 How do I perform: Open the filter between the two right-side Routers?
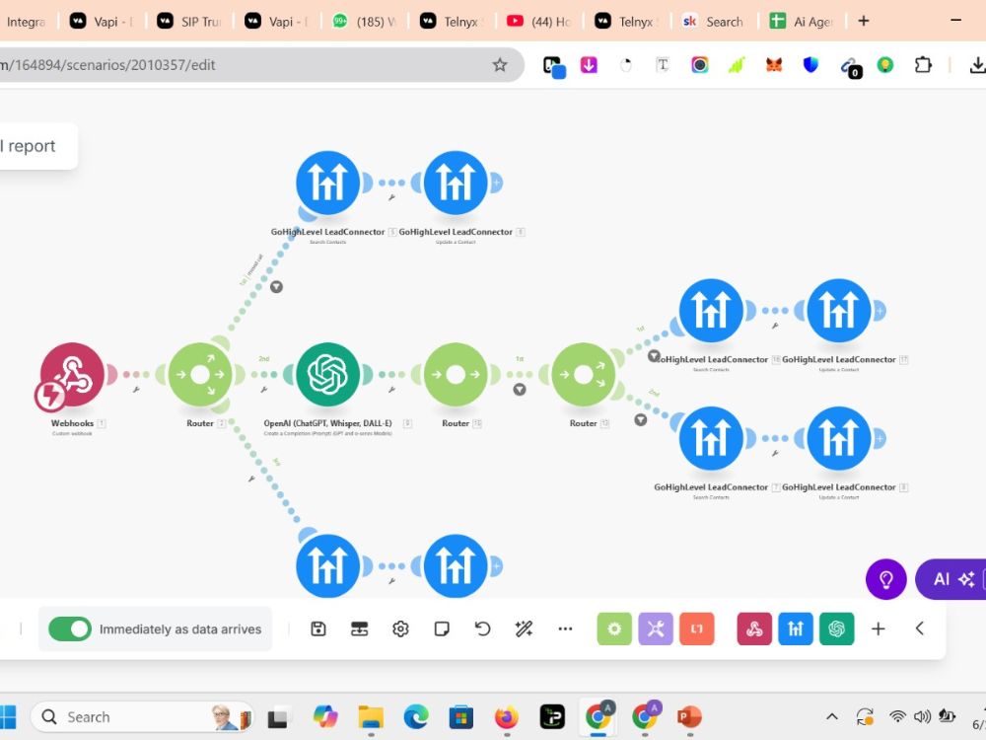click(520, 390)
